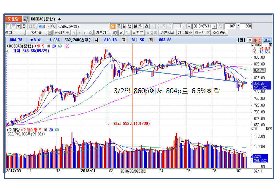Open the date 2018/07/11 dropdown
The width and height of the screenshot is (276, 186).
click(214, 26)
